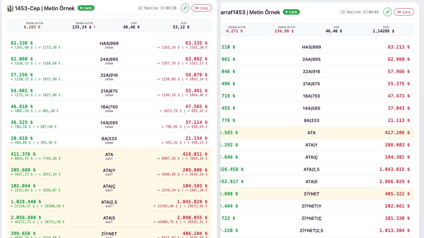The width and height of the screenshot is (424, 238).
Task: Refresh prices in the 1453-Cep panel
Action: point(185,8)
